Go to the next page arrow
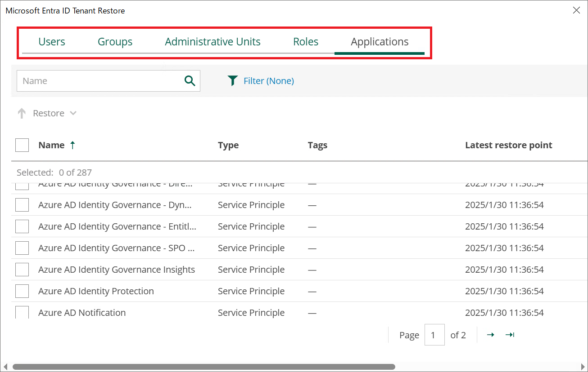The height and width of the screenshot is (372, 588). click(491, 335)
